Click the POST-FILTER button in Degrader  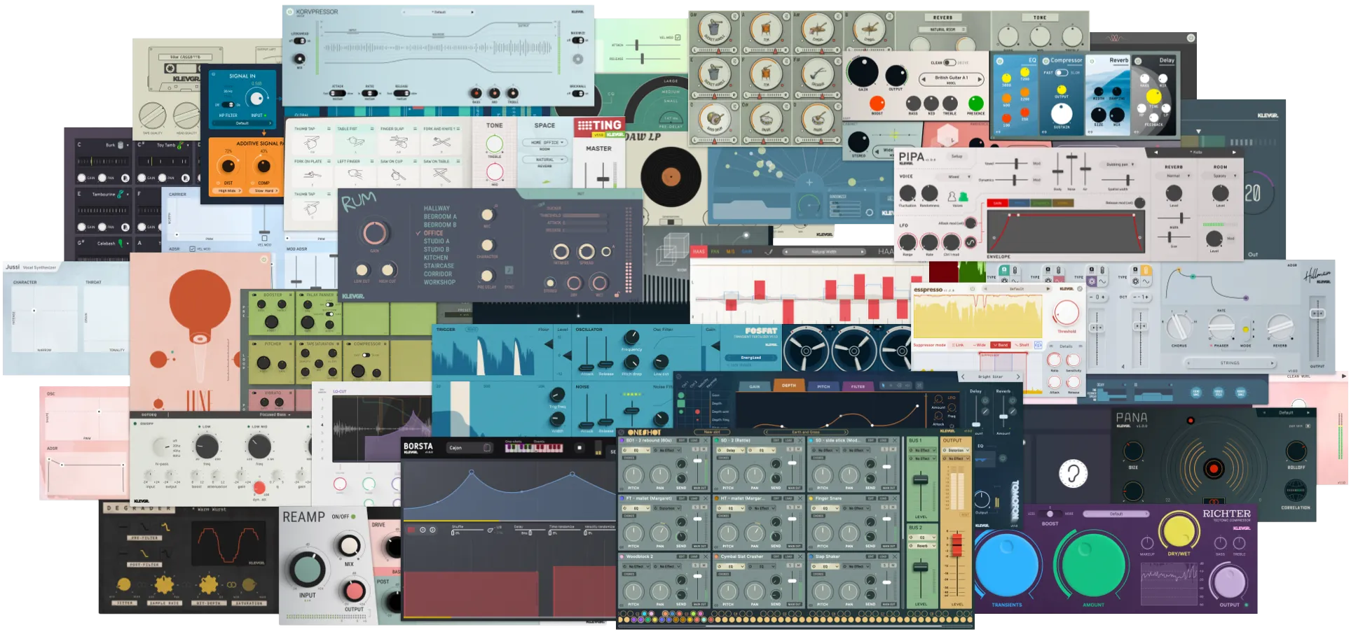pos(144,564)
